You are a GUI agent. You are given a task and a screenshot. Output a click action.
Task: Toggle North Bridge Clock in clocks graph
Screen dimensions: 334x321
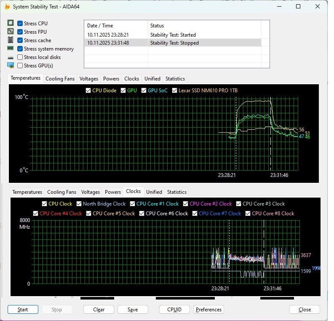point(79,204)
